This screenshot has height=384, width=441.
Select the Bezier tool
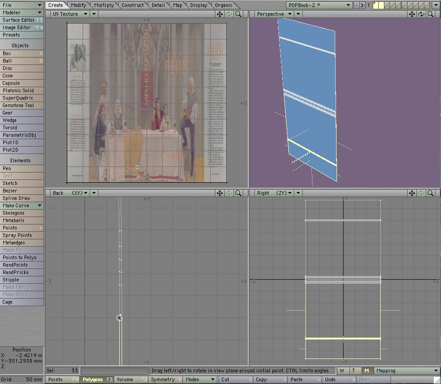pos(22,191)
